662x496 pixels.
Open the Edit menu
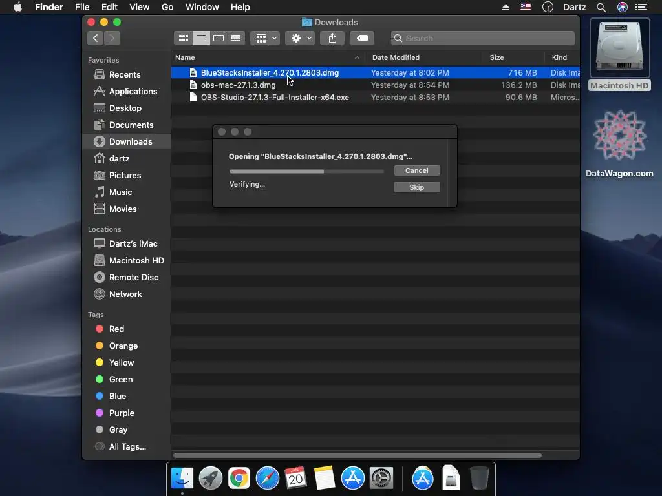[109, 7]
